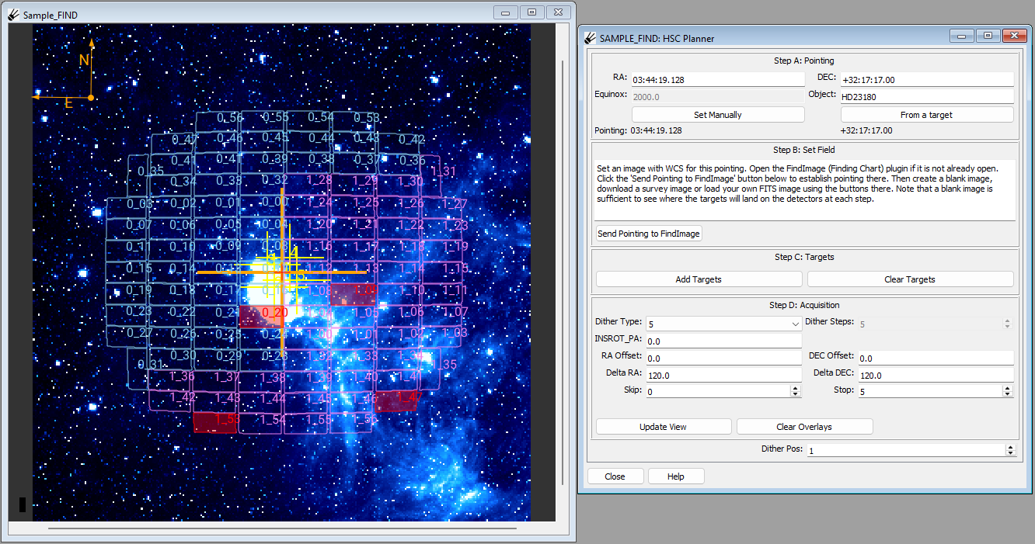The height and width of the screenshot is (544, 1035).
Task: Click the Clear Overlays button
Action: click(x=804, y=427)
